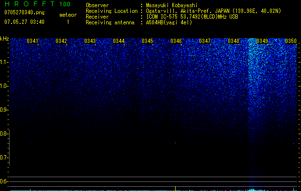Screen dimensions: 301x191
Task: Click time marker 0349
Action: 262,41
